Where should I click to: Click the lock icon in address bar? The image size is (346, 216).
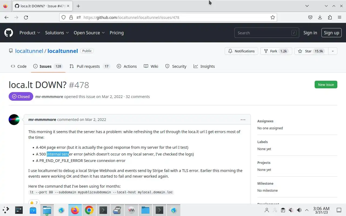pyautogui.click(x=71, y=17)
